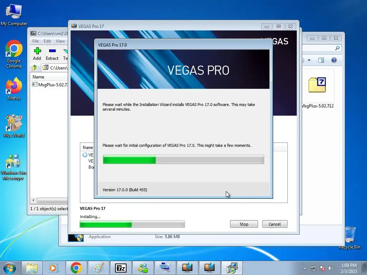The height and width of the screenshot is (275, 367).
Task: Switch to first VEGAS taskbar button
Action: [187, 268]
